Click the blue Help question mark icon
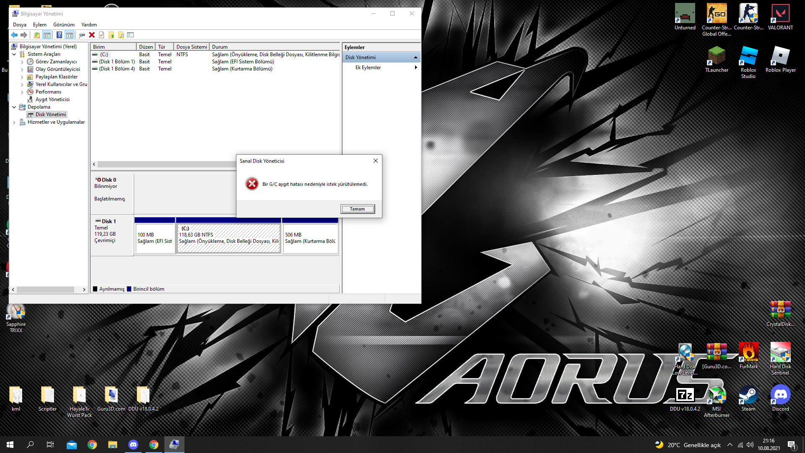Image resolution: width=805 pixels, height=453 pixels. pyautogui.click(x=59, y=35)
